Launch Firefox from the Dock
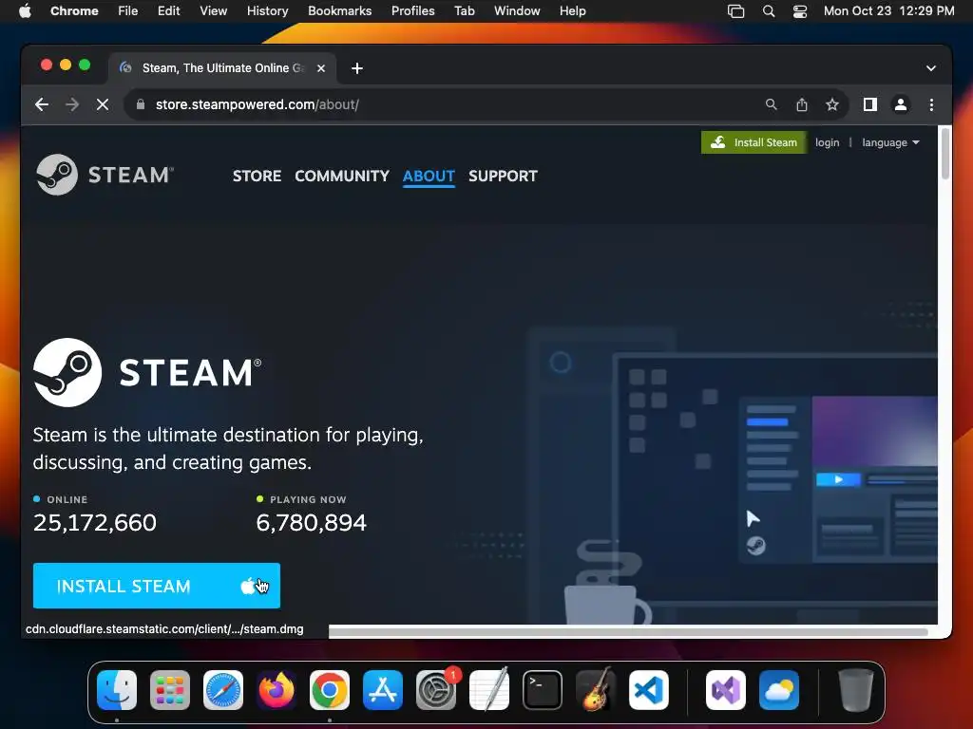The width and height of the screenshot is (973, 729). (x=277, y=690)
